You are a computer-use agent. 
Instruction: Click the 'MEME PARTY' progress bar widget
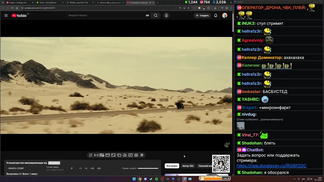click(x=215, y=178)
